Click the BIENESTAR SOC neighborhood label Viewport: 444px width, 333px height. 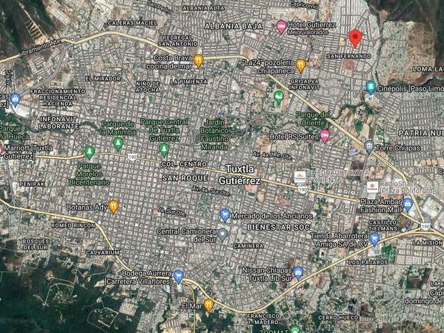[279, 227]
